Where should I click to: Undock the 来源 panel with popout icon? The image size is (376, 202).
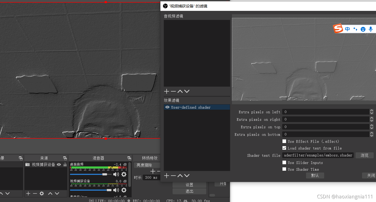pos(65,158)
